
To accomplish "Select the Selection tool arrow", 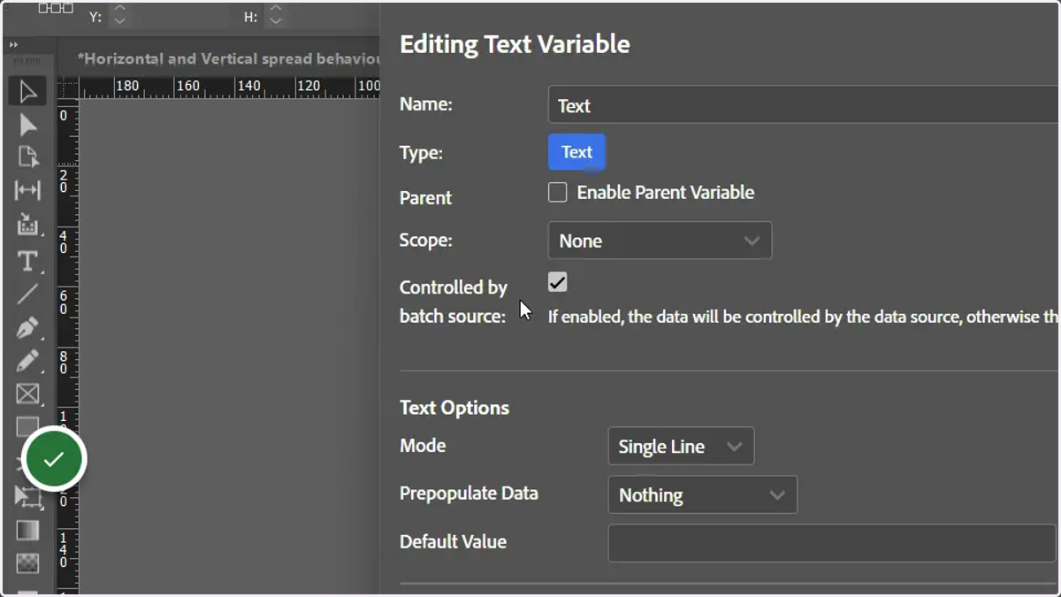I will point(27,91).
